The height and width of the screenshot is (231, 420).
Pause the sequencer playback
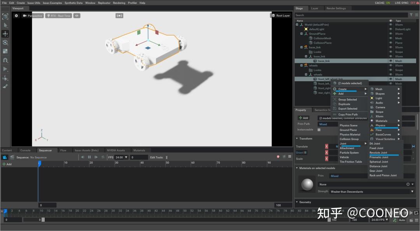89,157
